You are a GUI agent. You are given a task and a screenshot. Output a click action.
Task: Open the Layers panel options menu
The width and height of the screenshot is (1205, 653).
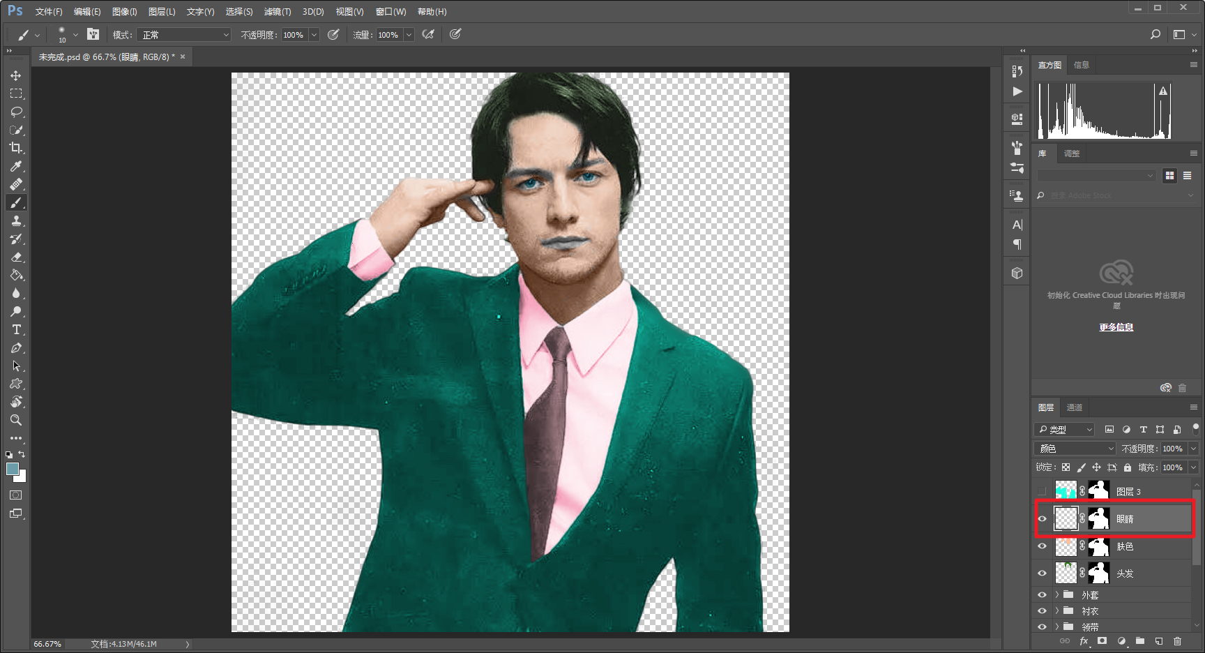pyautogui.click(x=1193, y=407)
